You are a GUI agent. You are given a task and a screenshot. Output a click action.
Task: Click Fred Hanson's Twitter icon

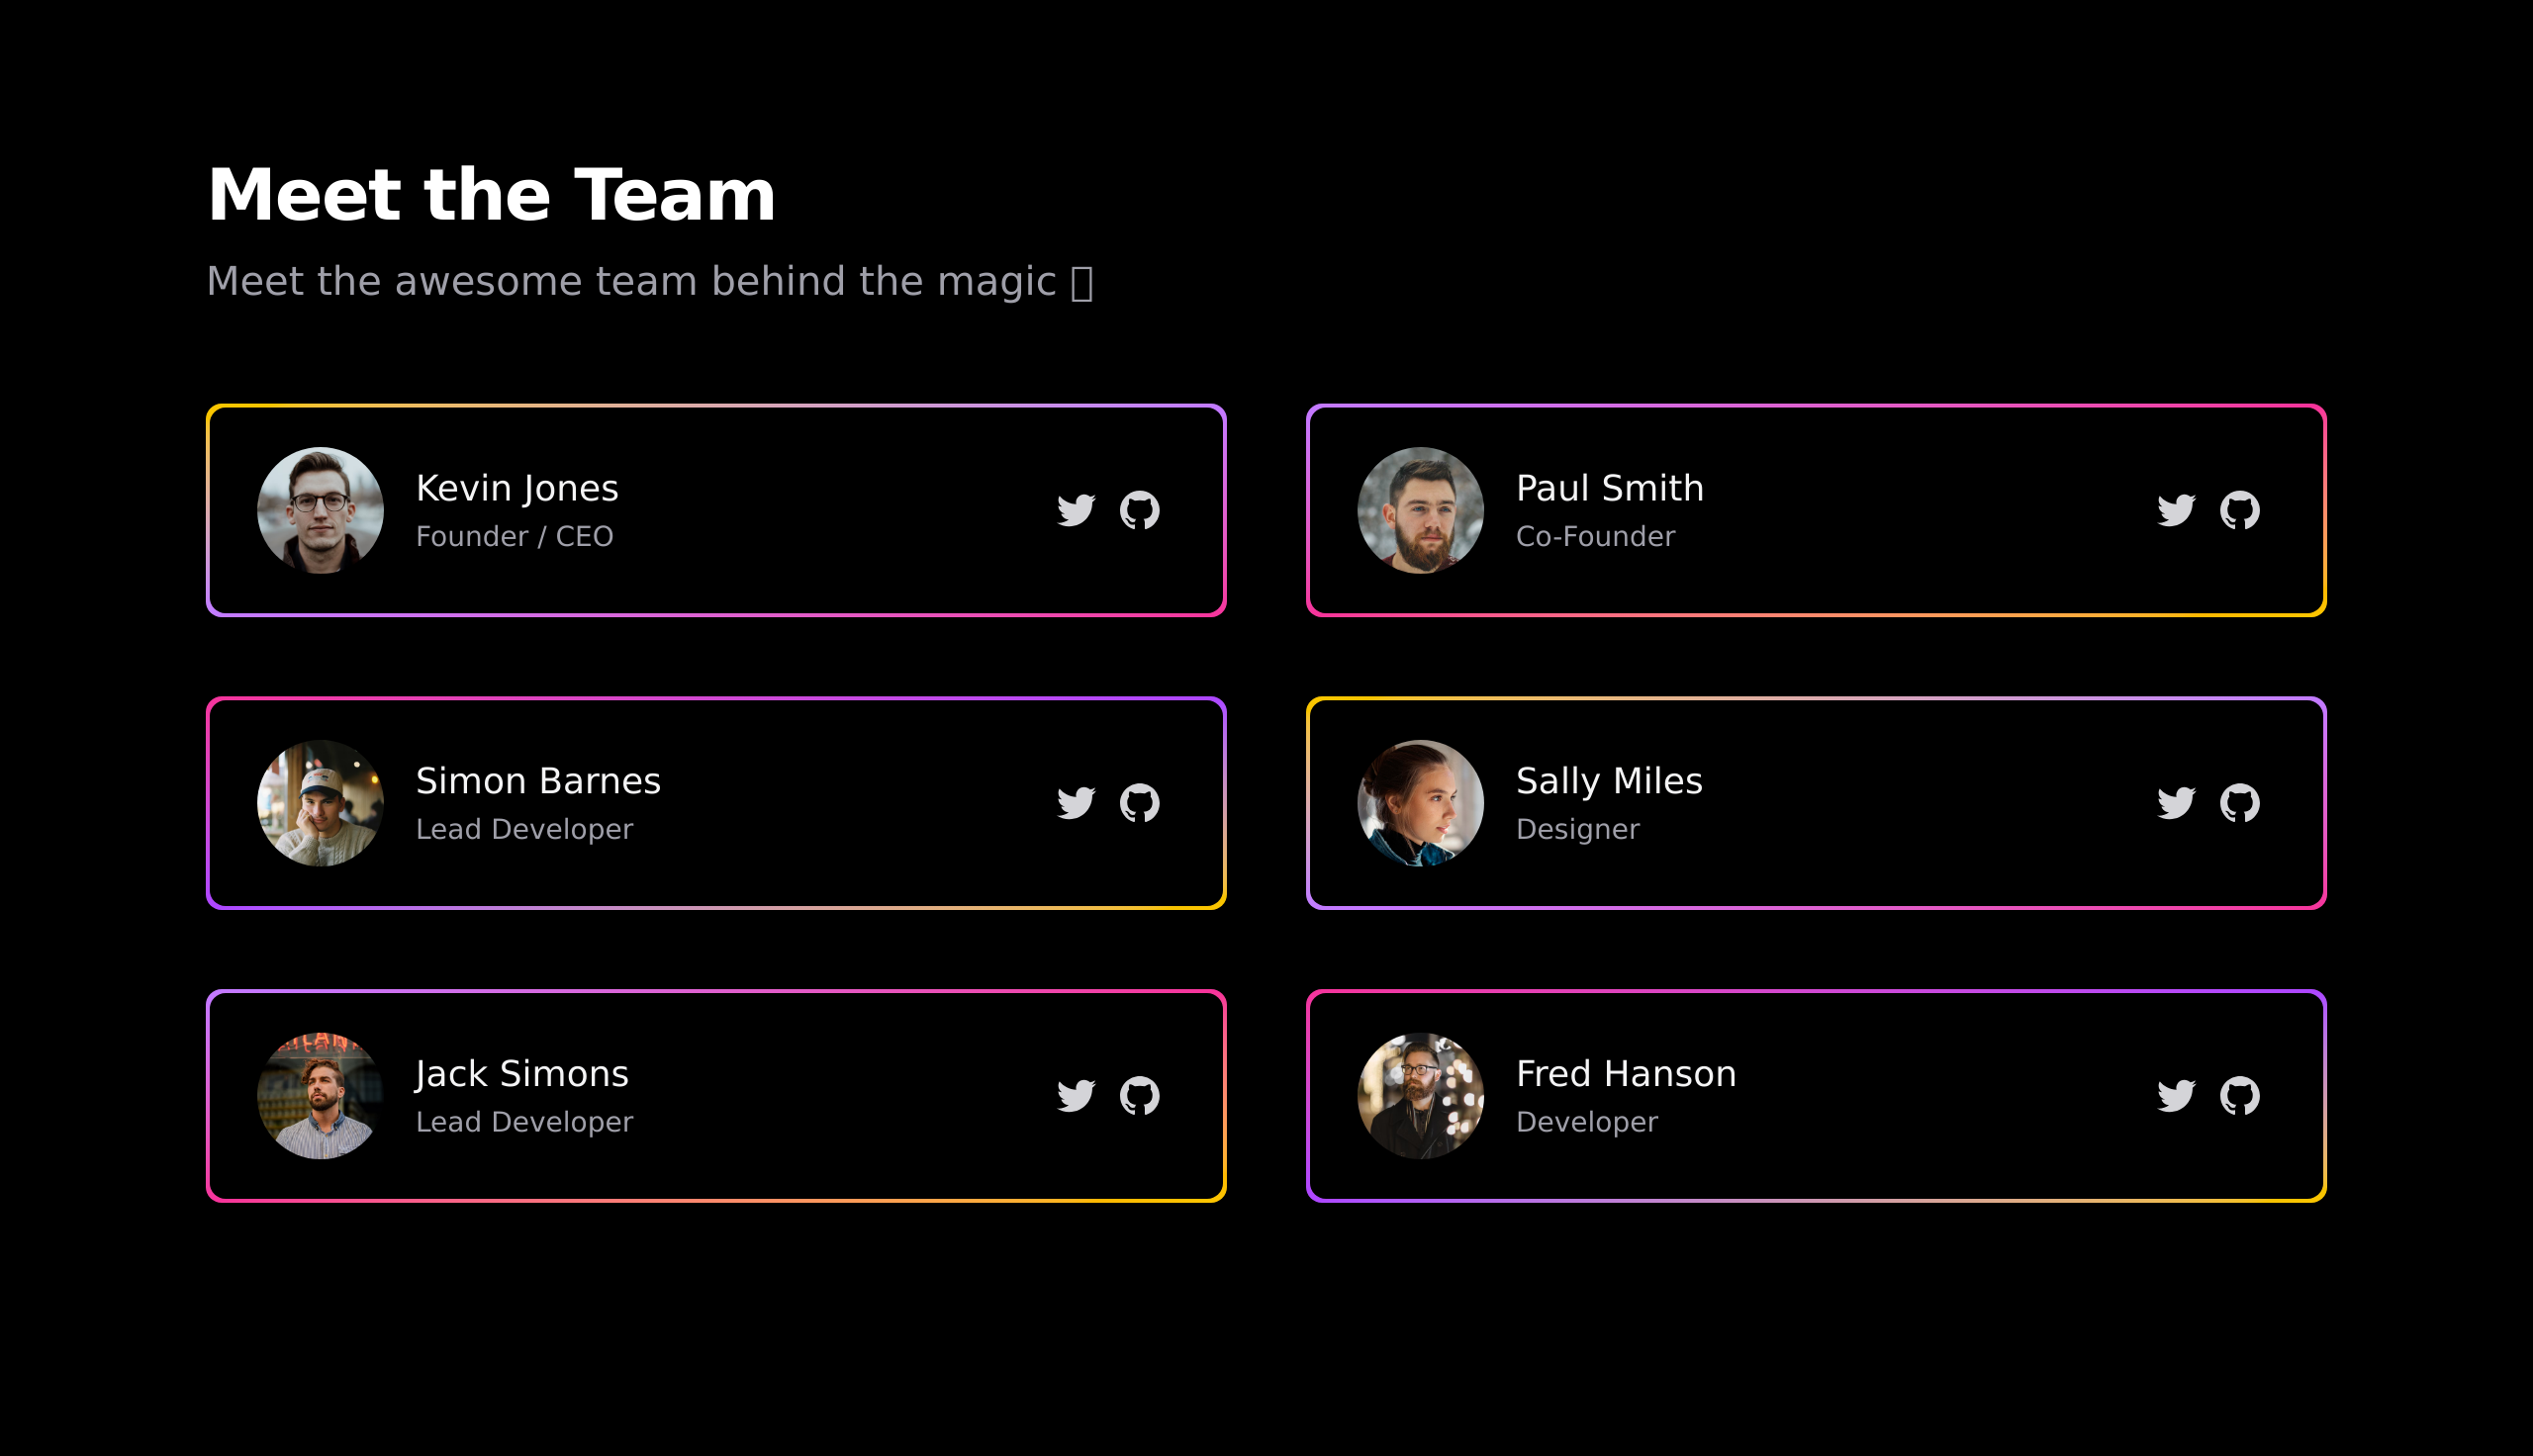(x=2176, y=1096)
